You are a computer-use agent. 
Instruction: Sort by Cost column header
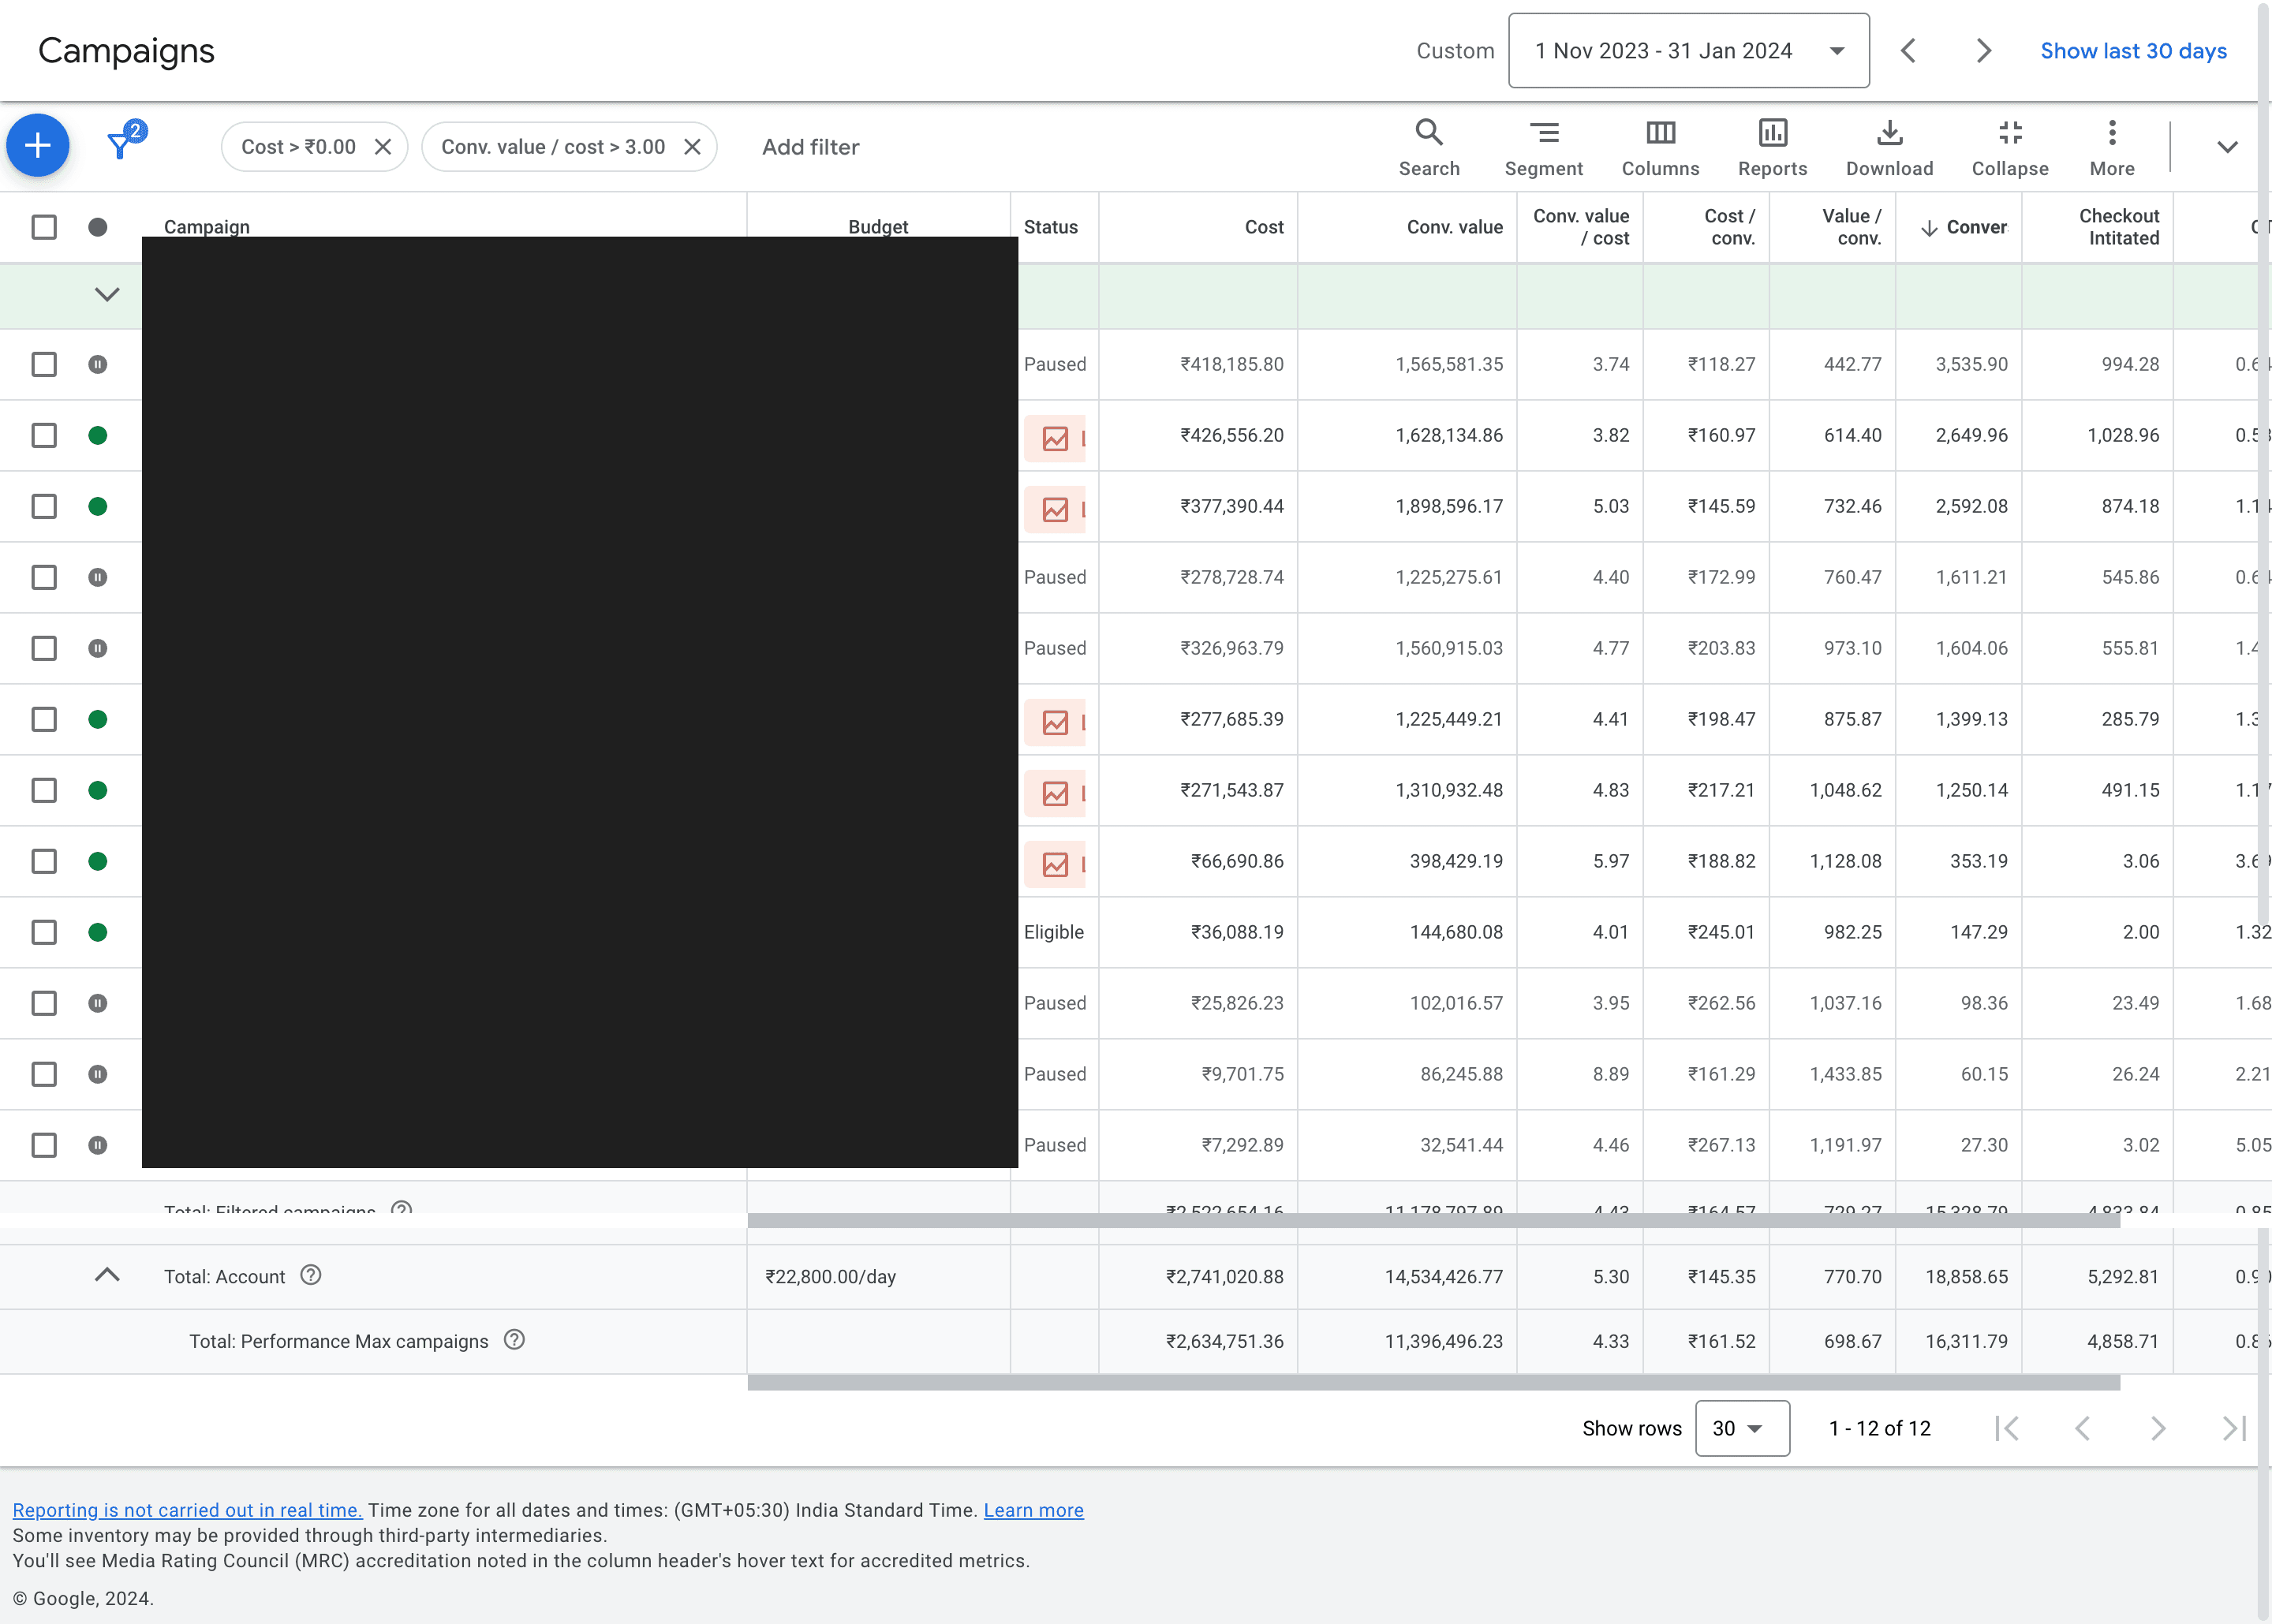(1264, 227)
